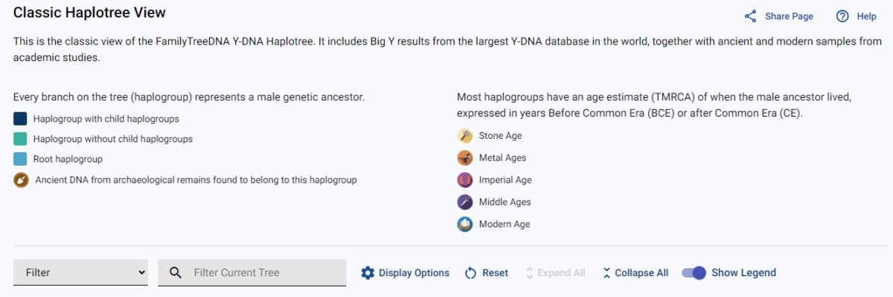Click the Middle Ages era icon
This screenshot has height=297, width=893.
click(x=465, y=202)
